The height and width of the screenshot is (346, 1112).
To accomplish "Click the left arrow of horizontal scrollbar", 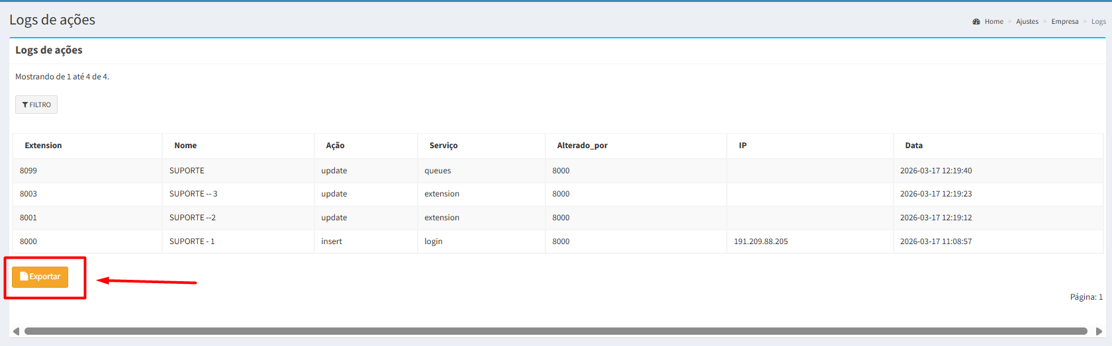I will coord(16,331).
